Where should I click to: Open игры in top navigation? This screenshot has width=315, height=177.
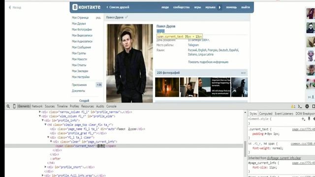point(197,7)
